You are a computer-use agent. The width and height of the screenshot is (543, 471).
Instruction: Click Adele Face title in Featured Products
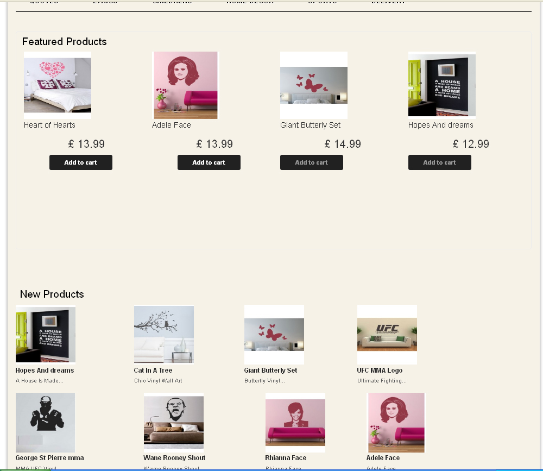point(172,125)
